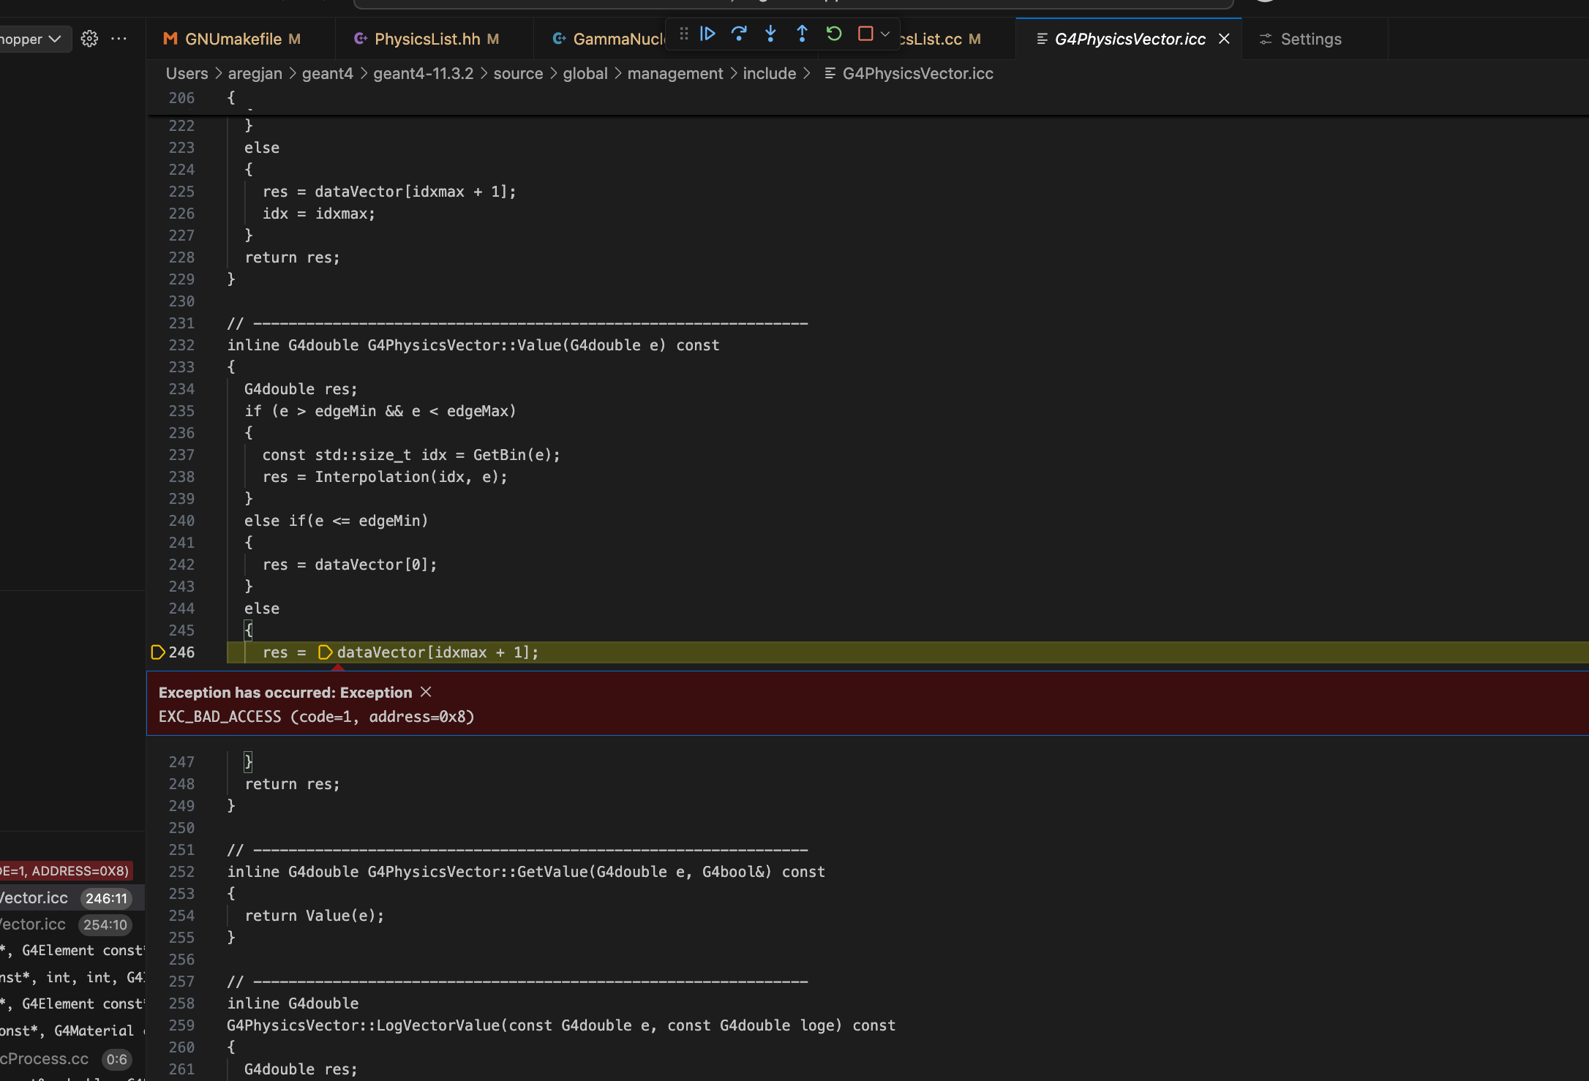Close the G4PhysicsVector.icc tab
The image size is (1589, 1081).
[1224, 39]
